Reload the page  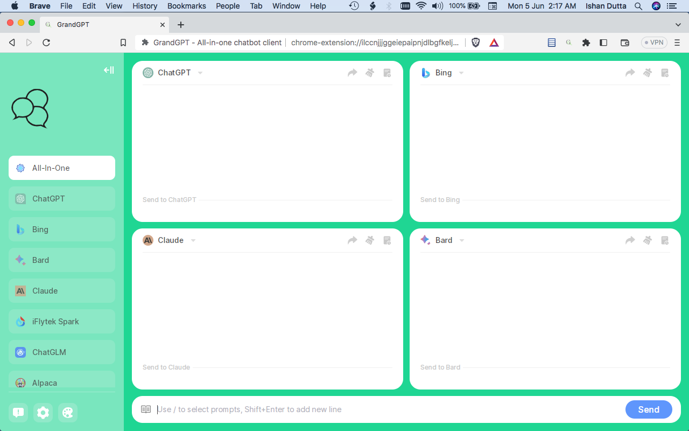[46, 43]
